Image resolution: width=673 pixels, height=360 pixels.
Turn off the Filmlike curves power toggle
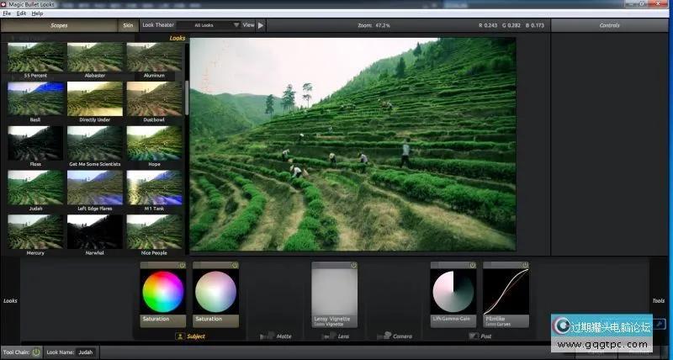point(525,265)
